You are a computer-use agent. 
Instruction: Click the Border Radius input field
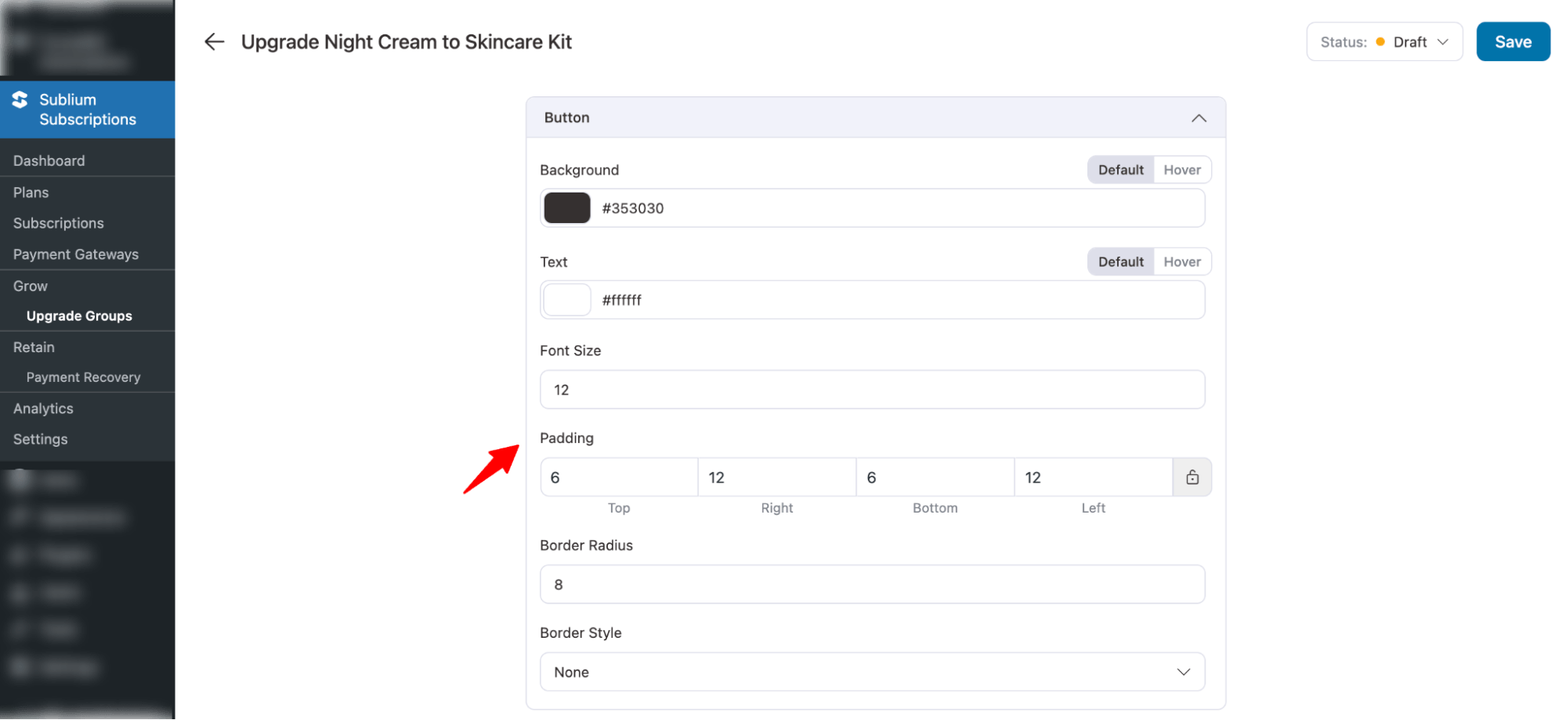pyautogui.click(x=872, y=585)
